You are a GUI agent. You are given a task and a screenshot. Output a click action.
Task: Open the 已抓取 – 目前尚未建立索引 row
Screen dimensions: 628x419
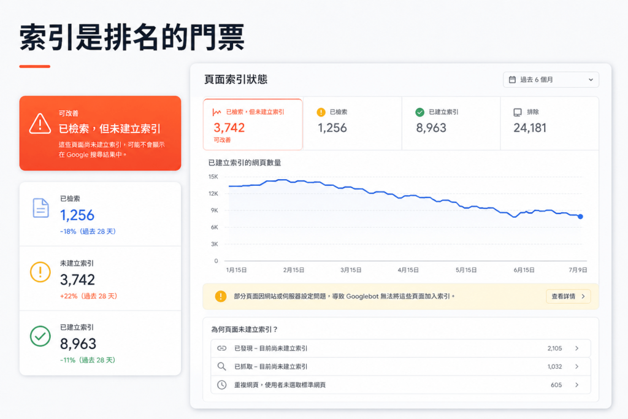[400, 366]
